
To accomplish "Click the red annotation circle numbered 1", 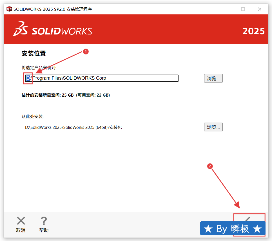I will (86, 51).
